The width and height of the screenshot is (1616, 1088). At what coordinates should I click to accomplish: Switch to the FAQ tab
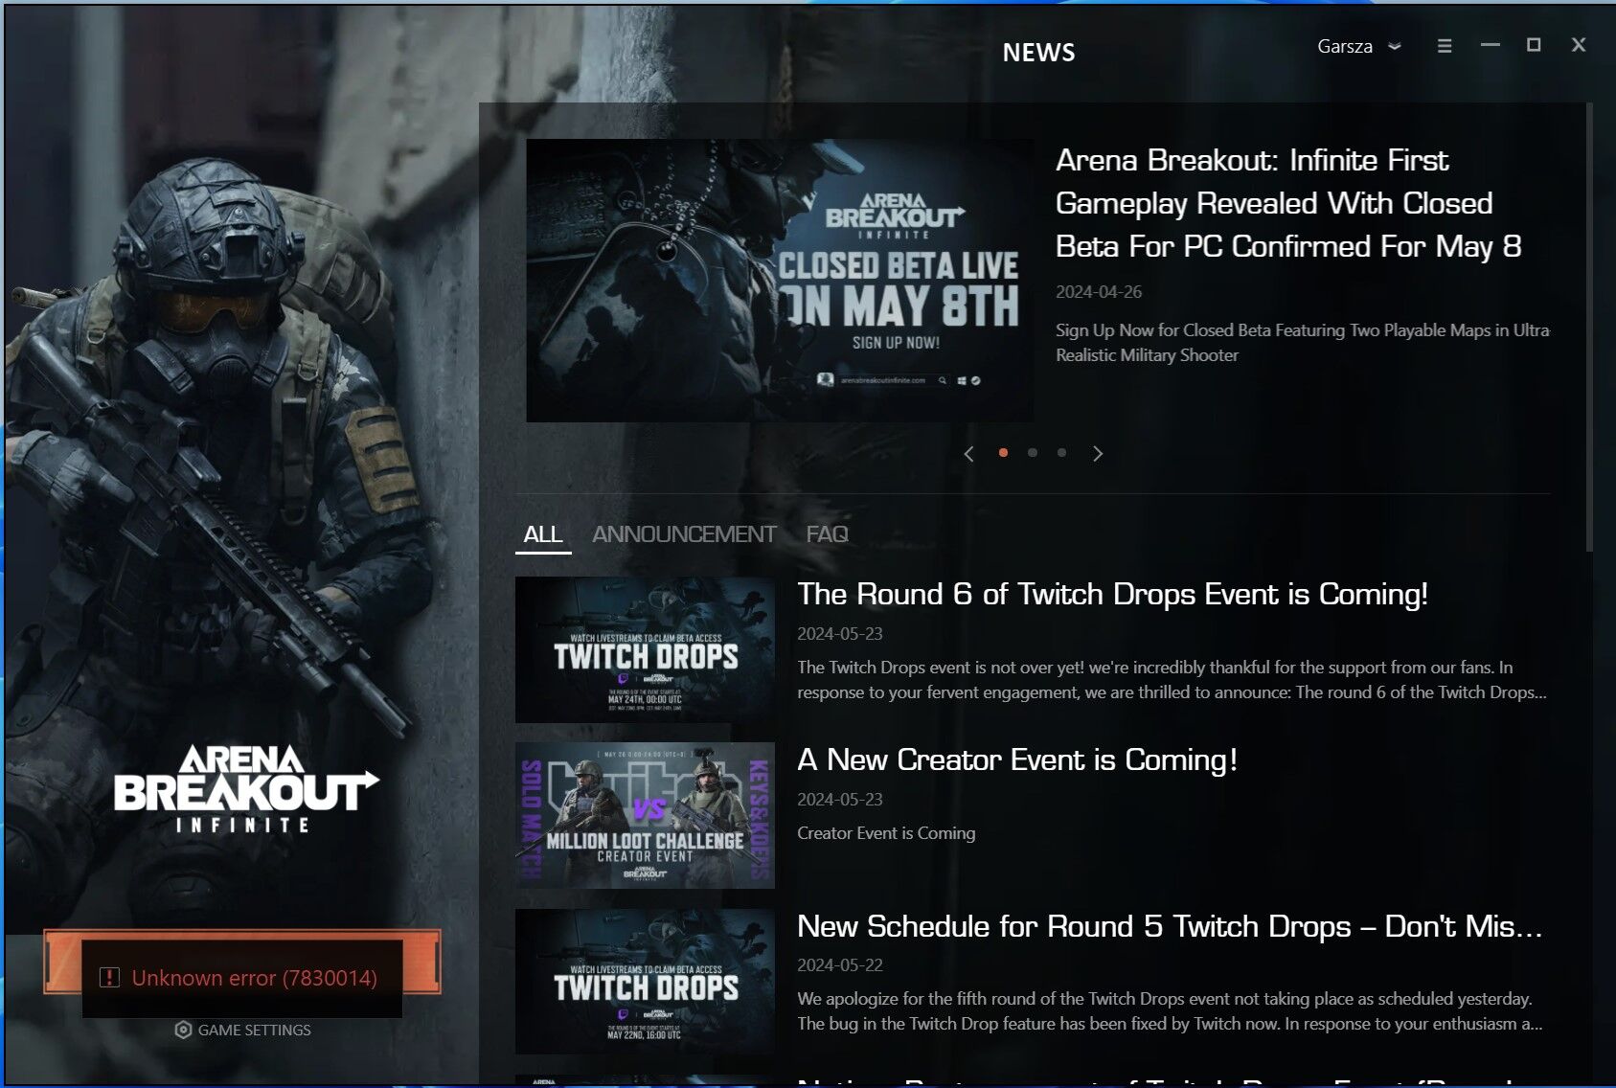828,534
